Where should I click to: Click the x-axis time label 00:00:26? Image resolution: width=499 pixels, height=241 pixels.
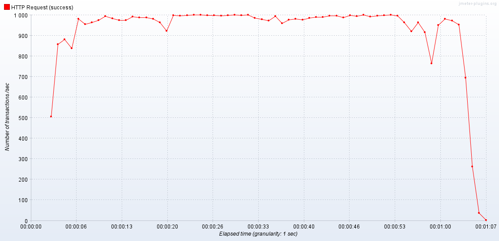click(213, 227)
